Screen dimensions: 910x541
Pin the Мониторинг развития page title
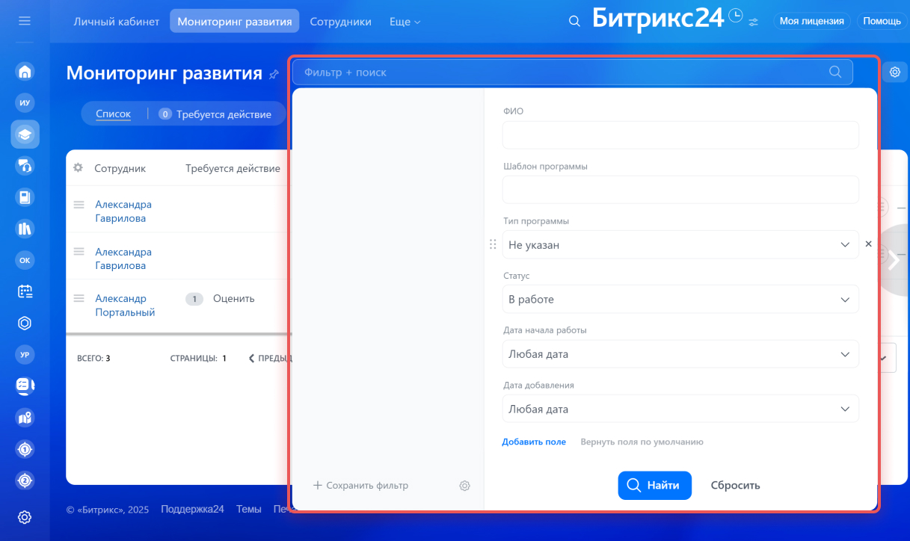tap(274, 74)
